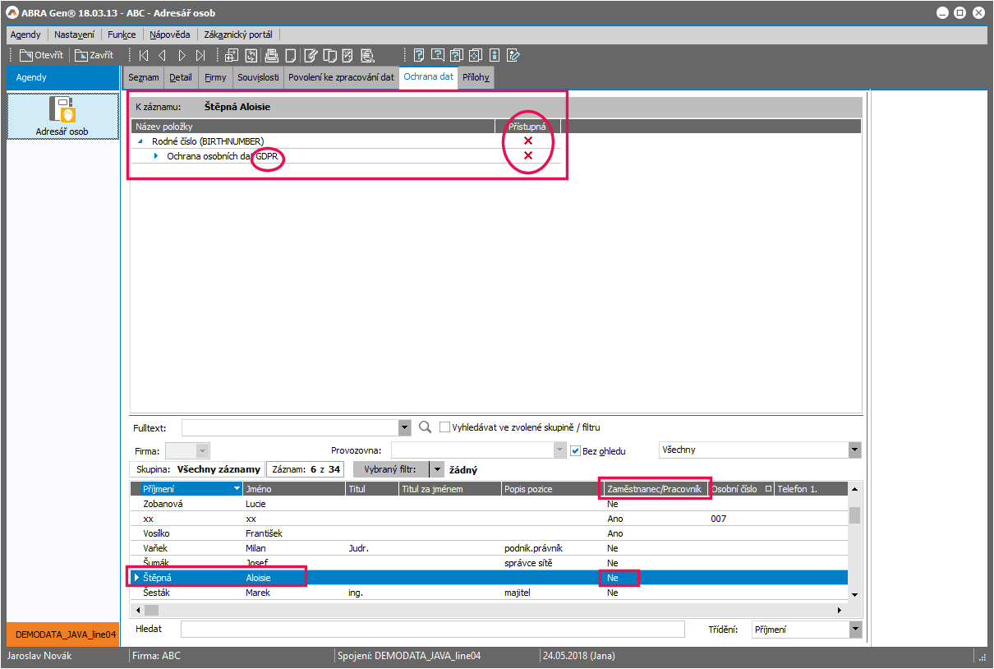Open the arrow next to Vybraný filtr
The image size is (994, 669).
point(437,469)
